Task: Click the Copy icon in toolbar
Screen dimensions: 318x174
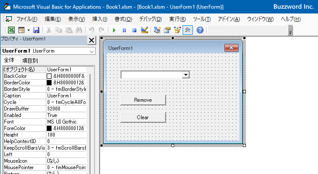Action: coord(59,30)
